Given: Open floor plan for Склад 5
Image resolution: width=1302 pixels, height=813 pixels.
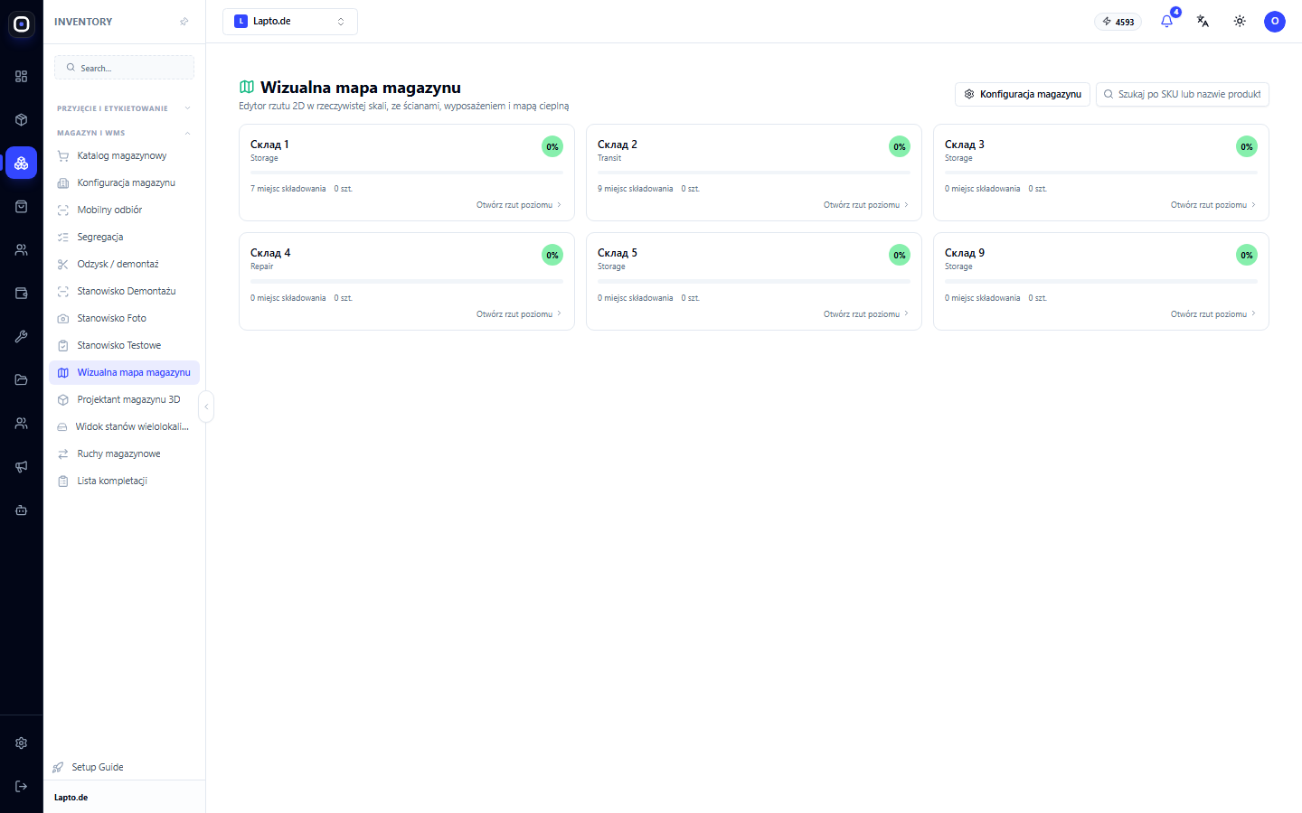Looking at the screenshot, I should 866,314.
